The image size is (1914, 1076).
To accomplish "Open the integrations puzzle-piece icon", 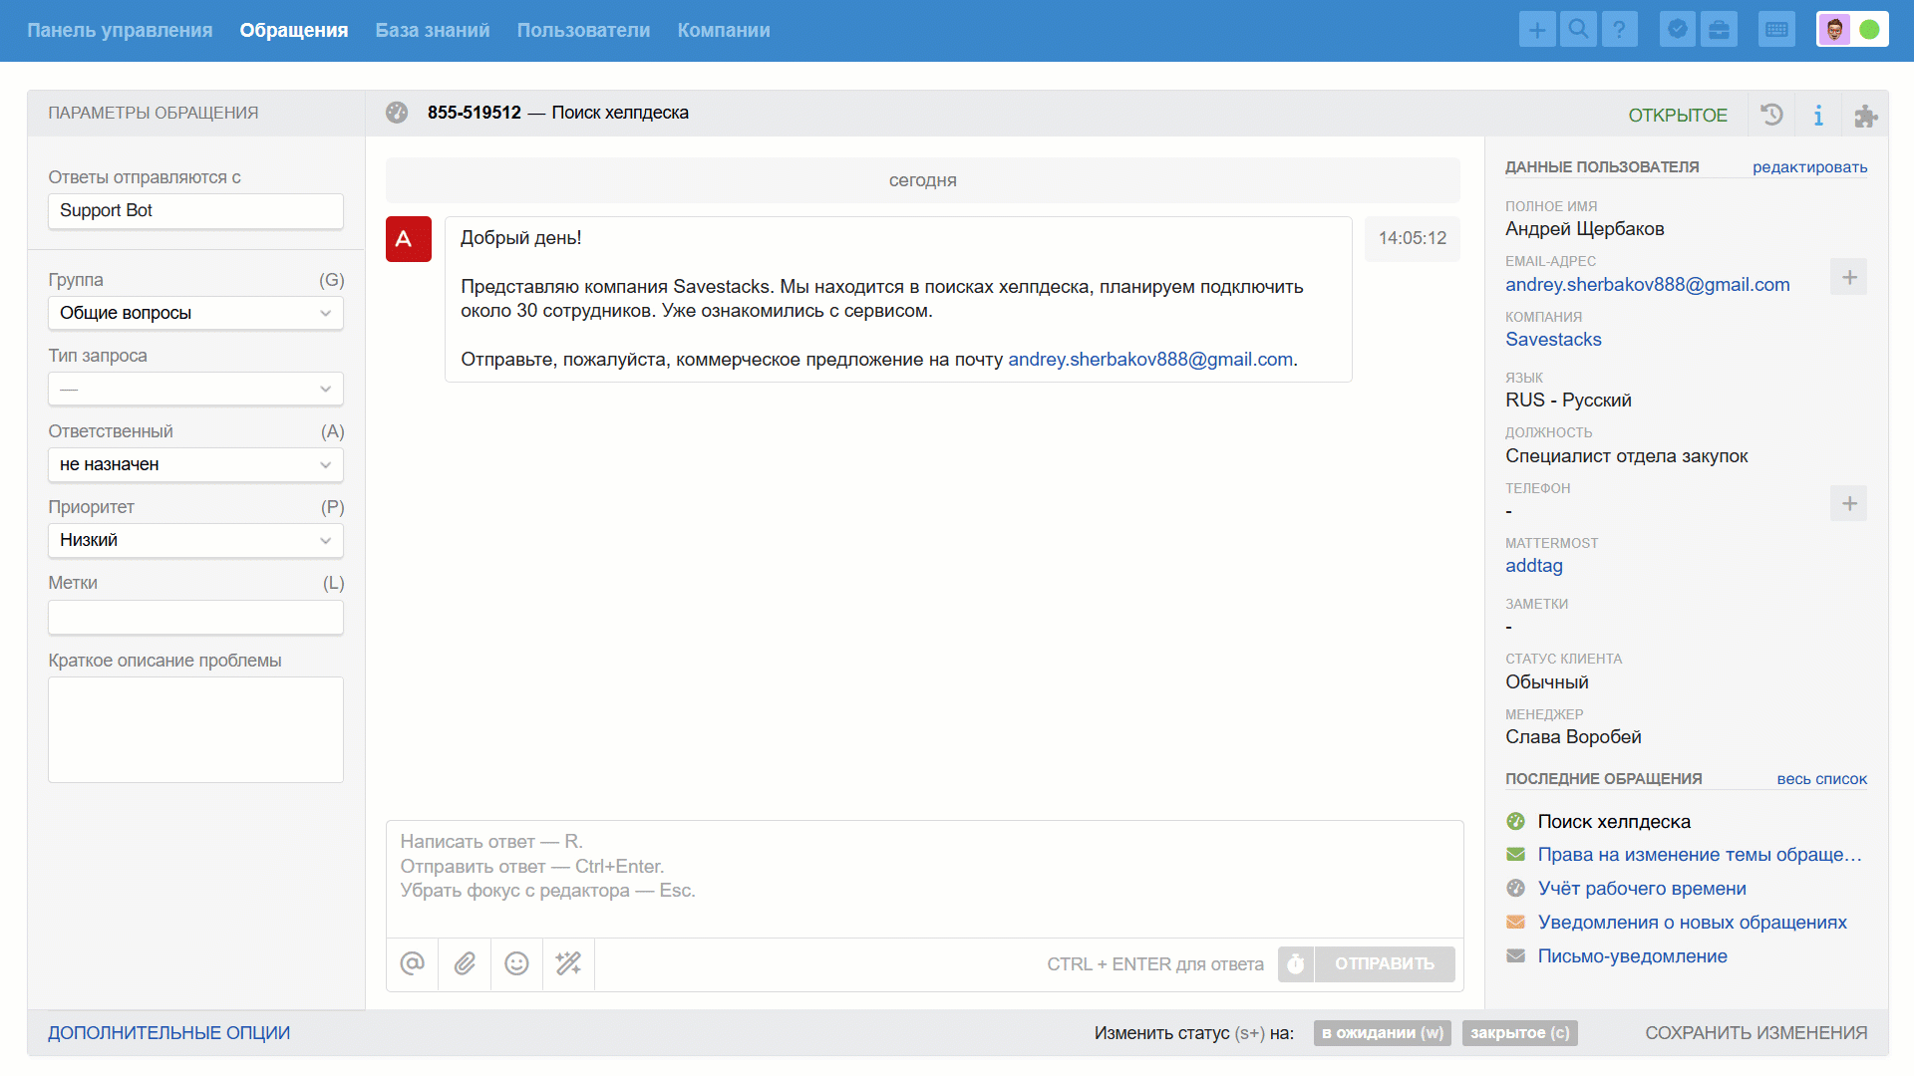I will coord(1865,116).
